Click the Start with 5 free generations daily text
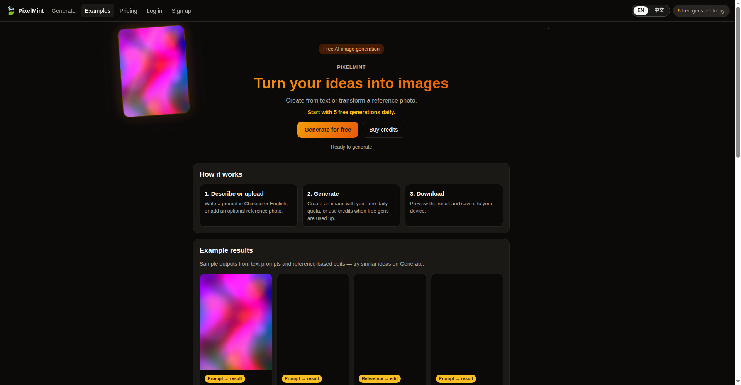This screenshot has height=385, width=741. click(351, 112)
